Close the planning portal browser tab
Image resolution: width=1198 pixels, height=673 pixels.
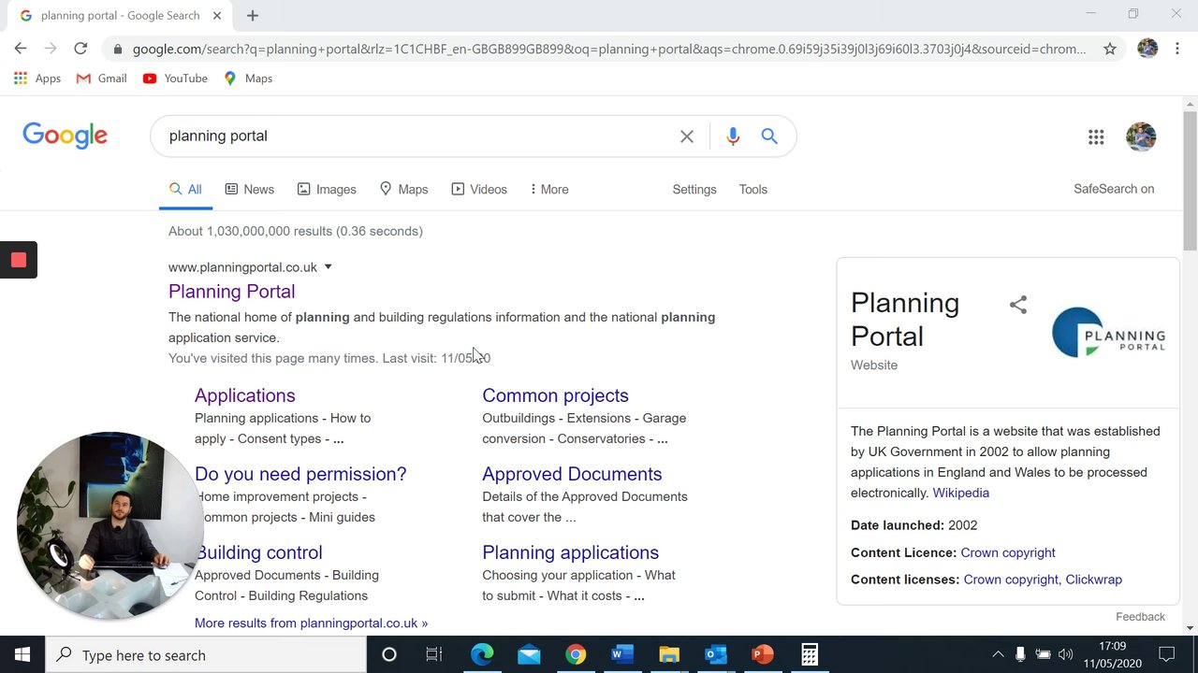point(217,15)
